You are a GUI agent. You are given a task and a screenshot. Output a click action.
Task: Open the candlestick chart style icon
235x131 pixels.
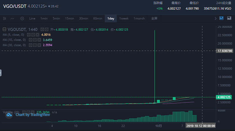click(5, 18)
